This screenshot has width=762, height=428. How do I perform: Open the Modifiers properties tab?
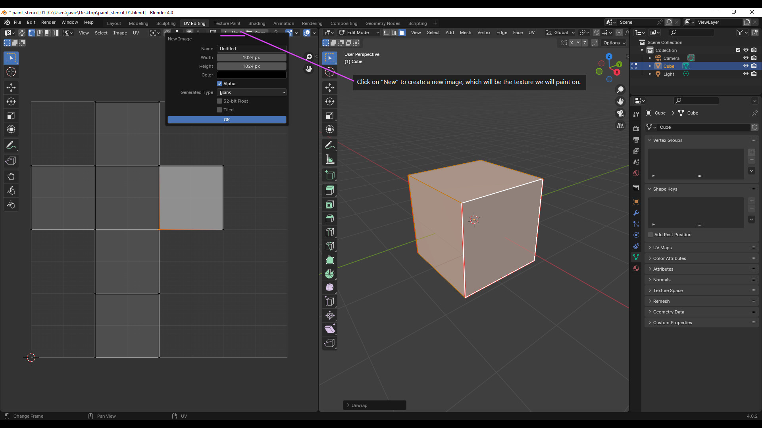(636, 213)
